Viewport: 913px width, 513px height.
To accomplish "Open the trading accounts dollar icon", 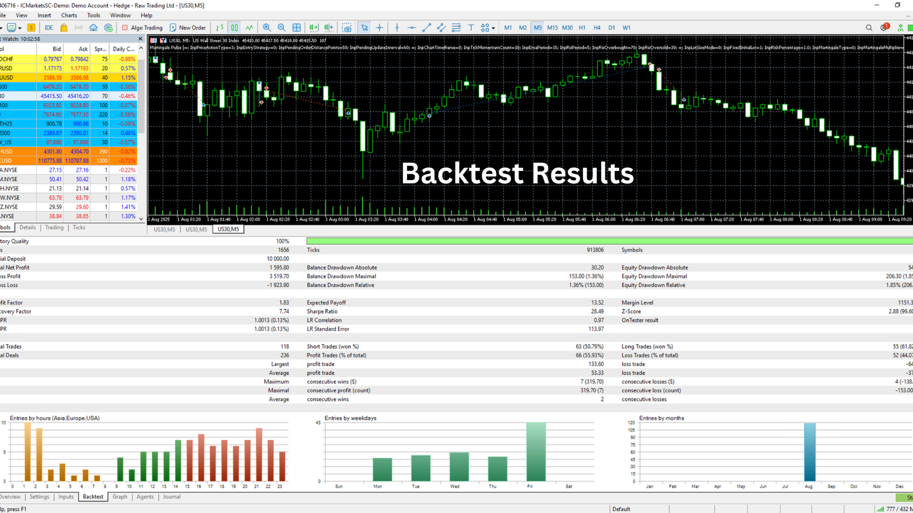I will [x=31, y=28].
